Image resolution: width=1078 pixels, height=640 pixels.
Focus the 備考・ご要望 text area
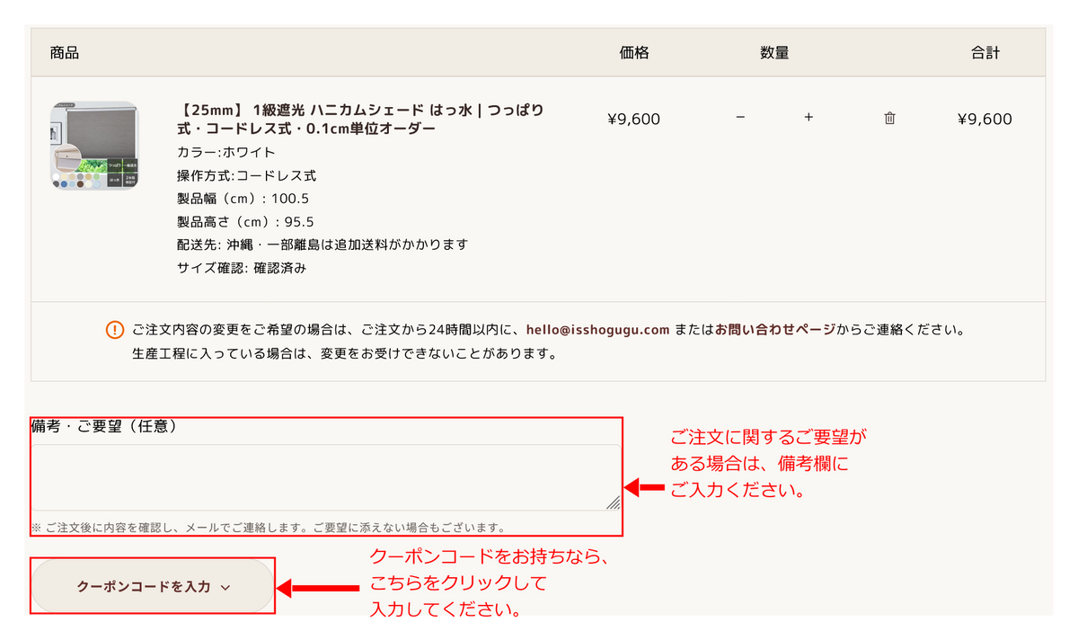(x=326, y=477)
